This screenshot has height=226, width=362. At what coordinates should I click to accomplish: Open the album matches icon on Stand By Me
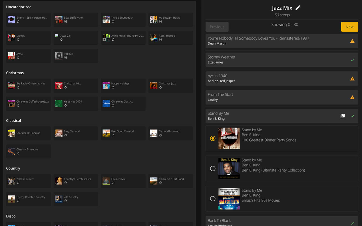[342, 116]
